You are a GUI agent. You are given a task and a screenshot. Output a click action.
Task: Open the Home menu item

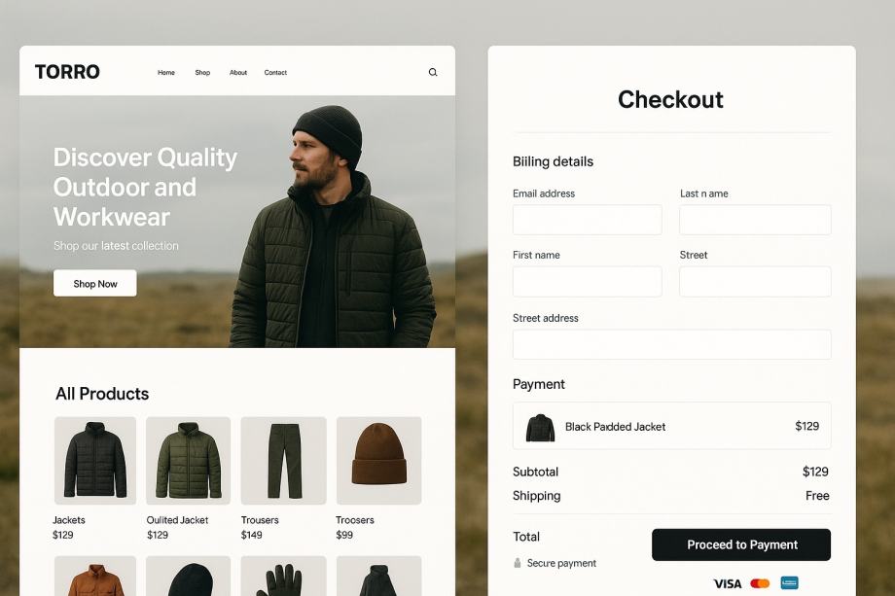point(166,72)
